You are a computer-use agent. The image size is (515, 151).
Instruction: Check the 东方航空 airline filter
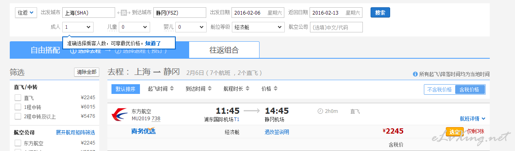(x=17, y=143)
